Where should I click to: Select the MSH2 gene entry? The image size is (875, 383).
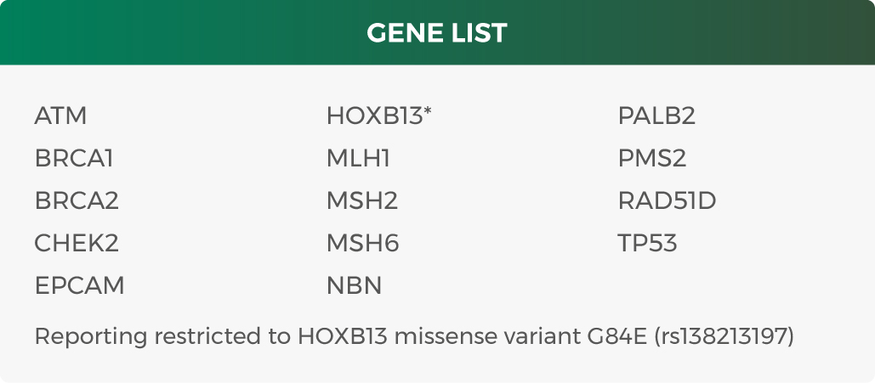coord(362,200)
